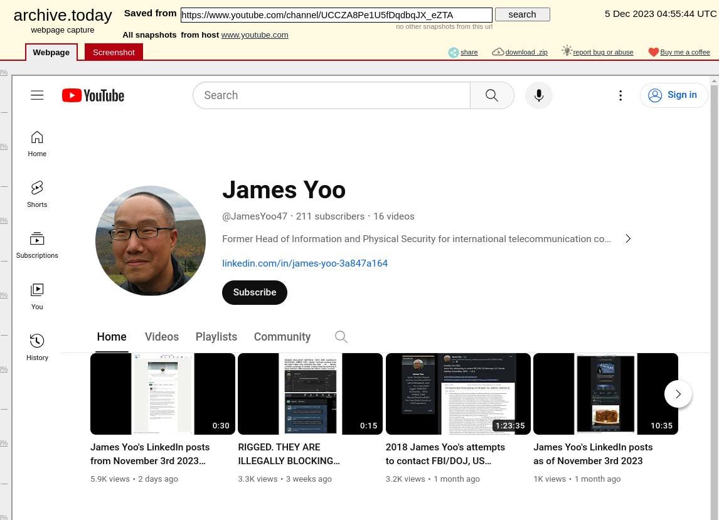This screenshot has width=719, height=520.
Task: Click 'All snapshots' label
Action: 149,35
